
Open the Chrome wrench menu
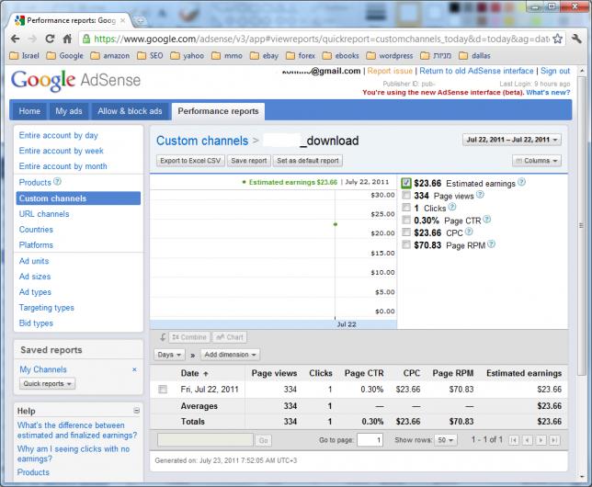[576, 39]
